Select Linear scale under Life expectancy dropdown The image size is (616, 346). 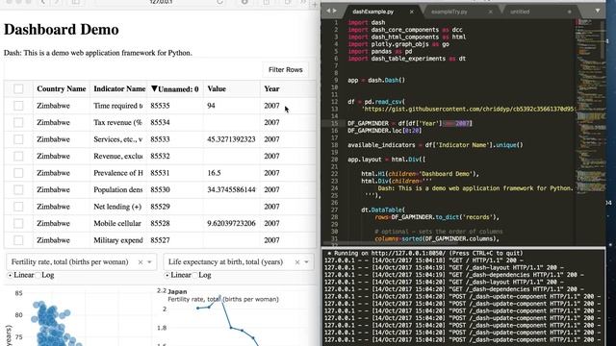[167, 276]
